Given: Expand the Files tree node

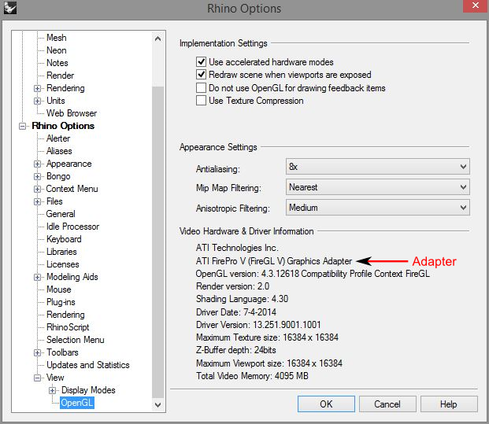Looking at the screenshot, I should point(37,201).
